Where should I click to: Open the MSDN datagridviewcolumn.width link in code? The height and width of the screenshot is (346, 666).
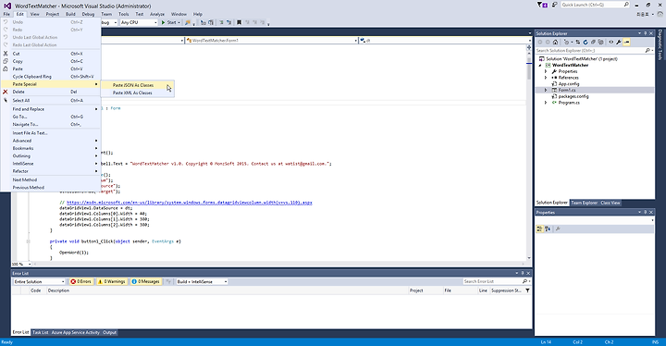pos(190,203)
